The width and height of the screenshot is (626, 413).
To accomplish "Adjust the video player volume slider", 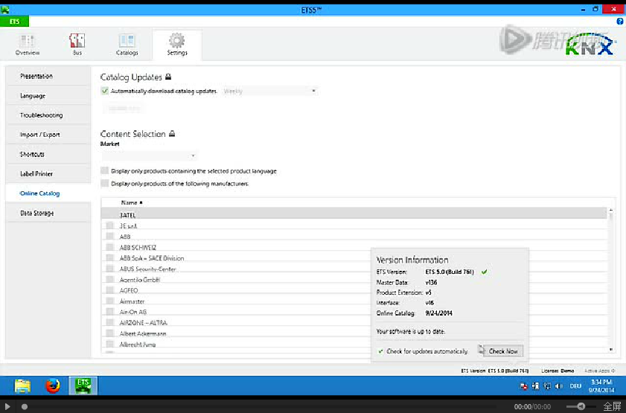I will [581, 406].
